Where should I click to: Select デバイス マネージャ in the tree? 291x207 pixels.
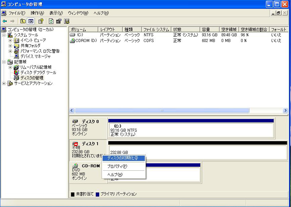pos(35,56)
